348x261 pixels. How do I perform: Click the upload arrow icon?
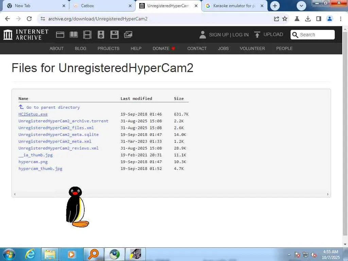click(257, 35)
